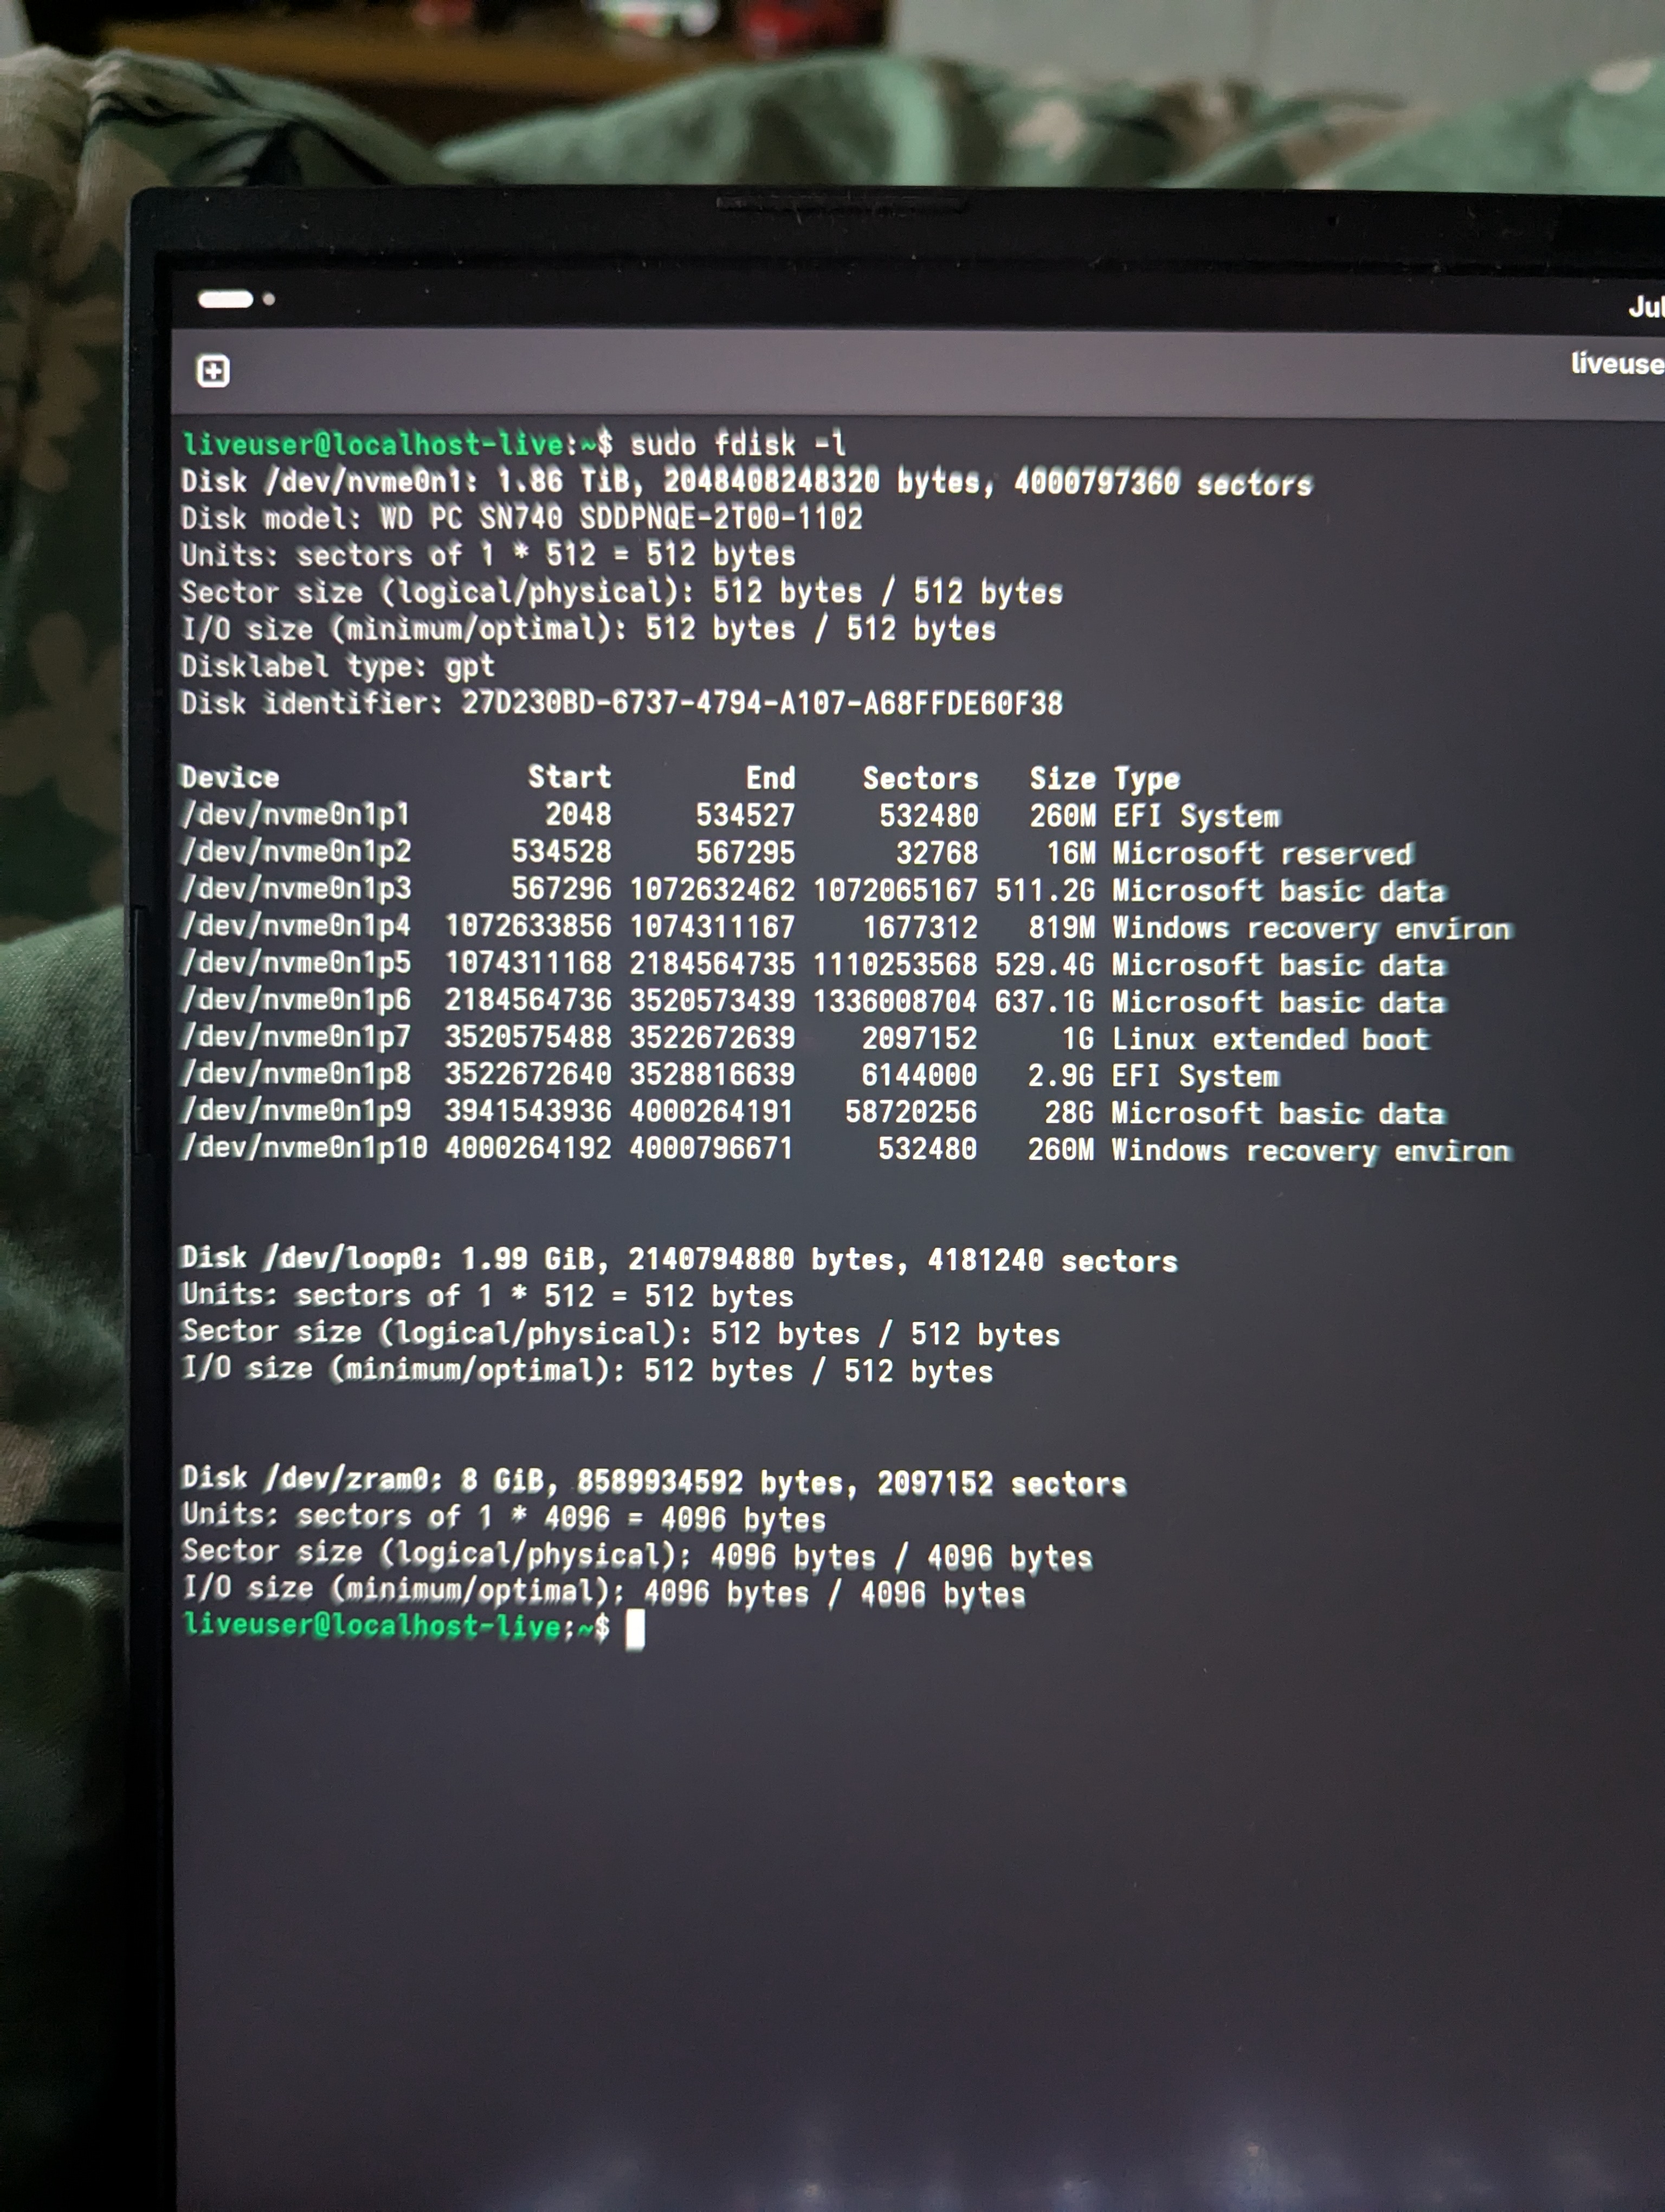Click 'EFI System' type on the p8 row
Viewport: 1665px width, 2212px height.
tap(1195, 1076)
